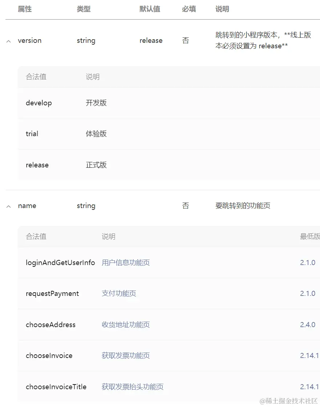Open the 收货地址功能页 link

[126, 325]
